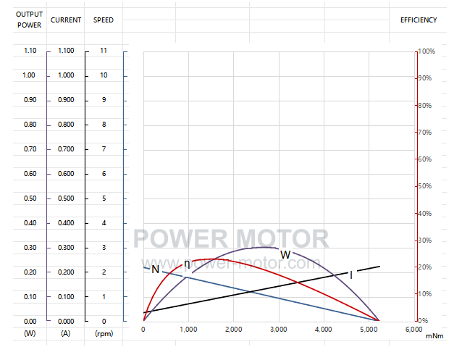Click the N label on the blue speed line

click(x=155, y=269)
